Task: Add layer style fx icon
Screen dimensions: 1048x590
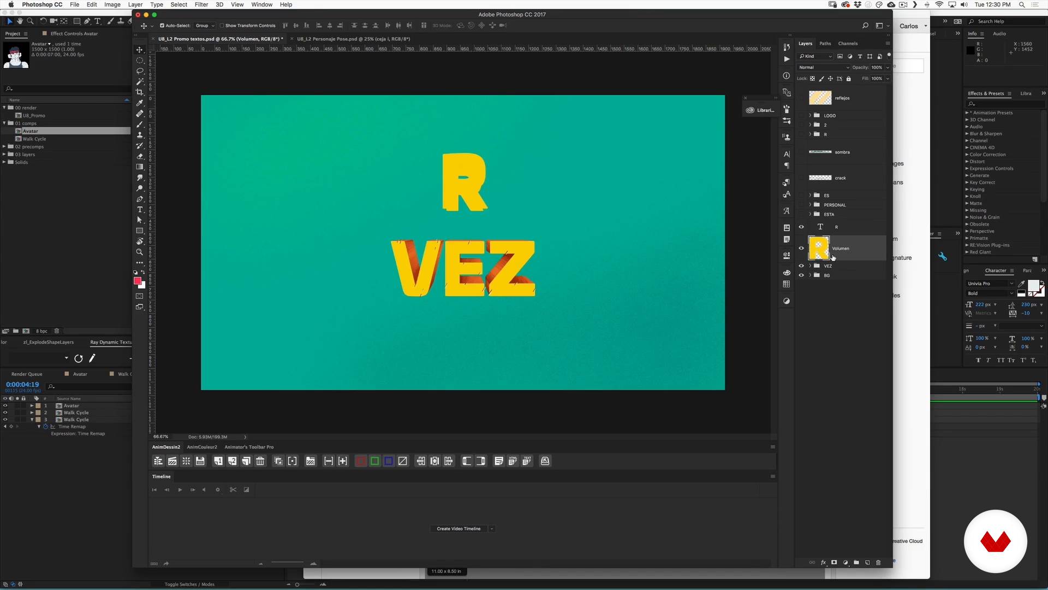Action: point(823,563)
